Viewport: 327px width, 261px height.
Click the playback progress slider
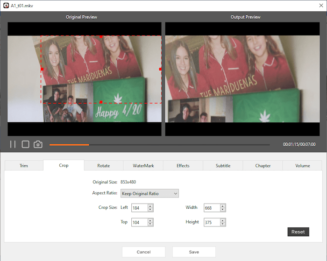click(x=159, y=145)
